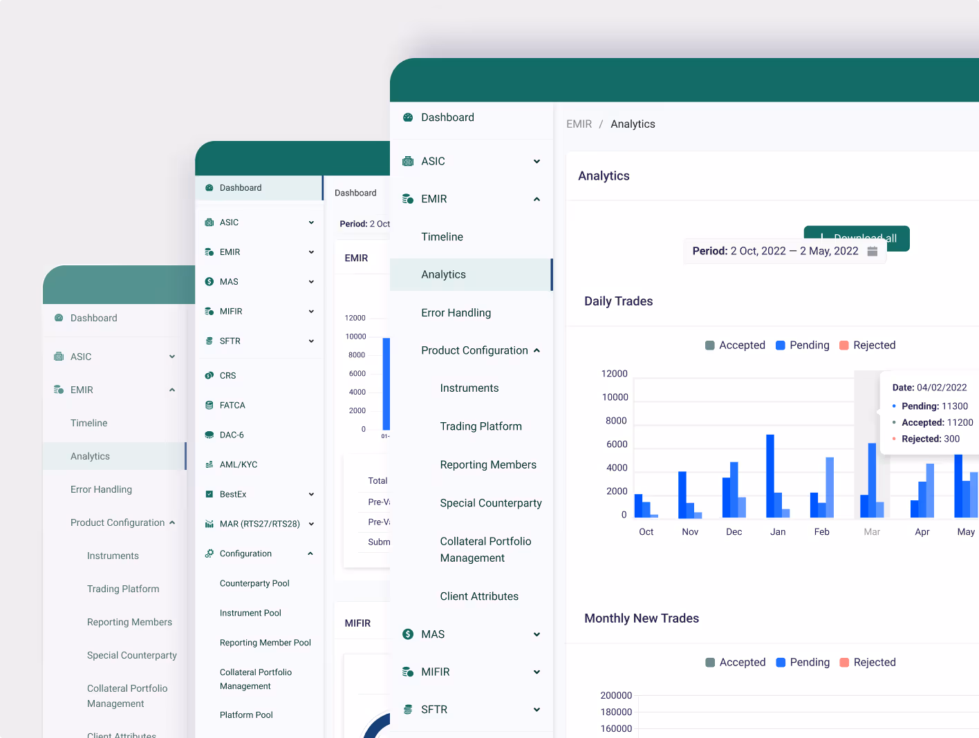Toggle Accepted legend in Daily Trades chart
This screenshot has height=738, width=979.
point(735,346)
